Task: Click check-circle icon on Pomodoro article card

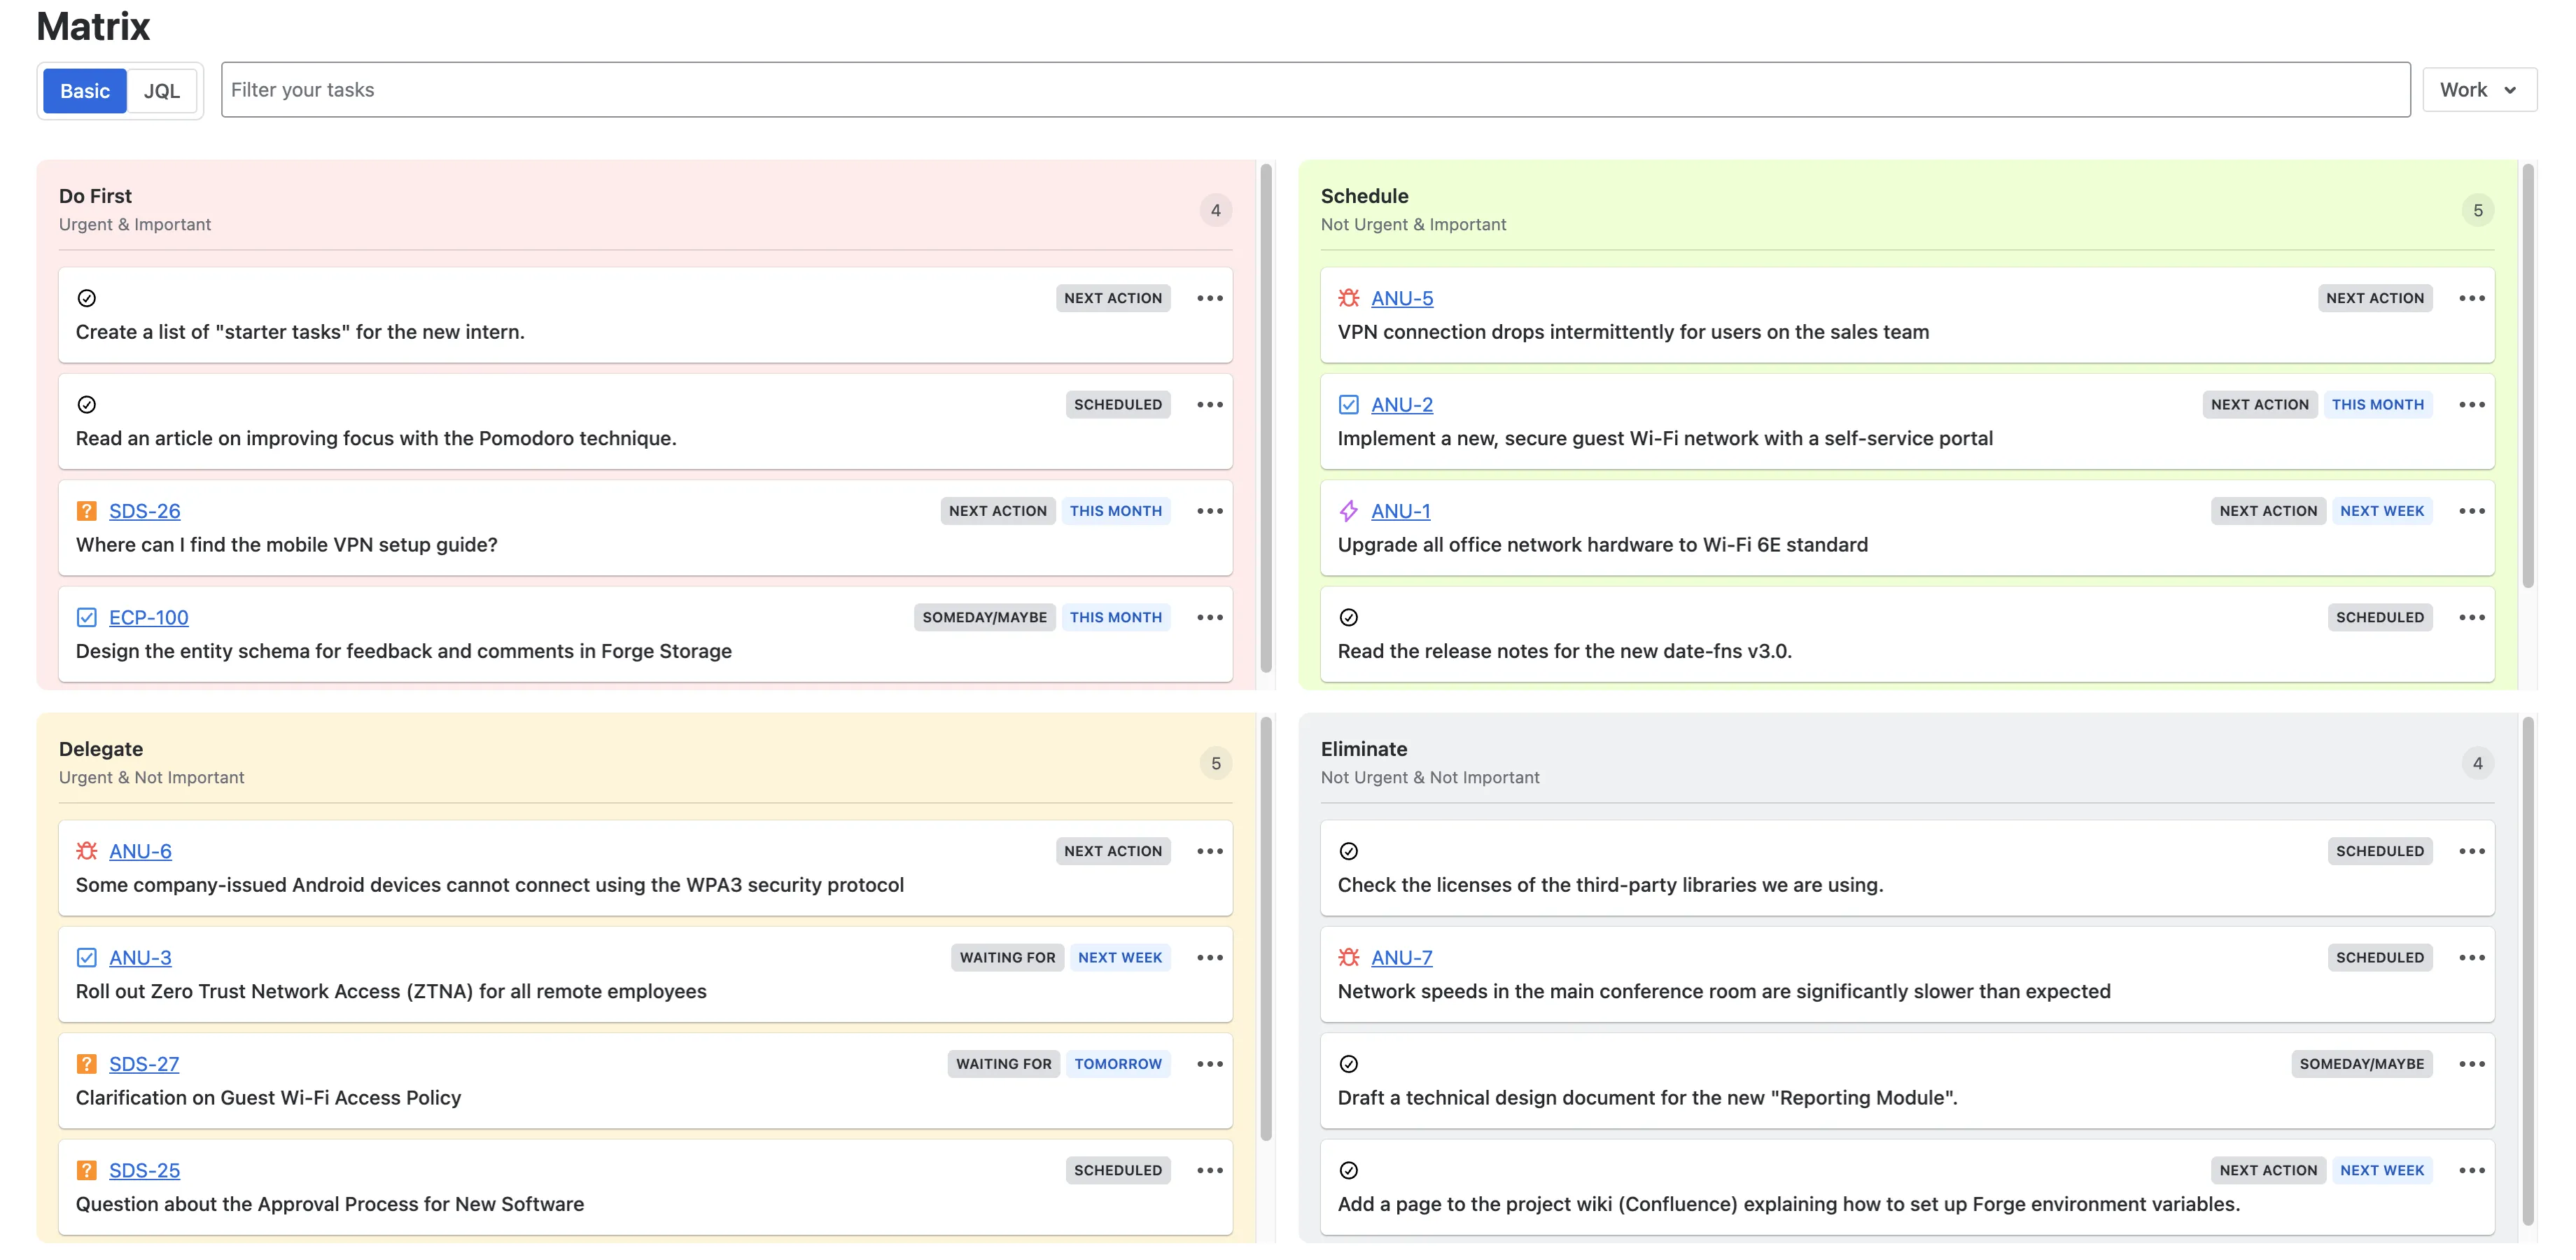Action: [x=87, y=404]
